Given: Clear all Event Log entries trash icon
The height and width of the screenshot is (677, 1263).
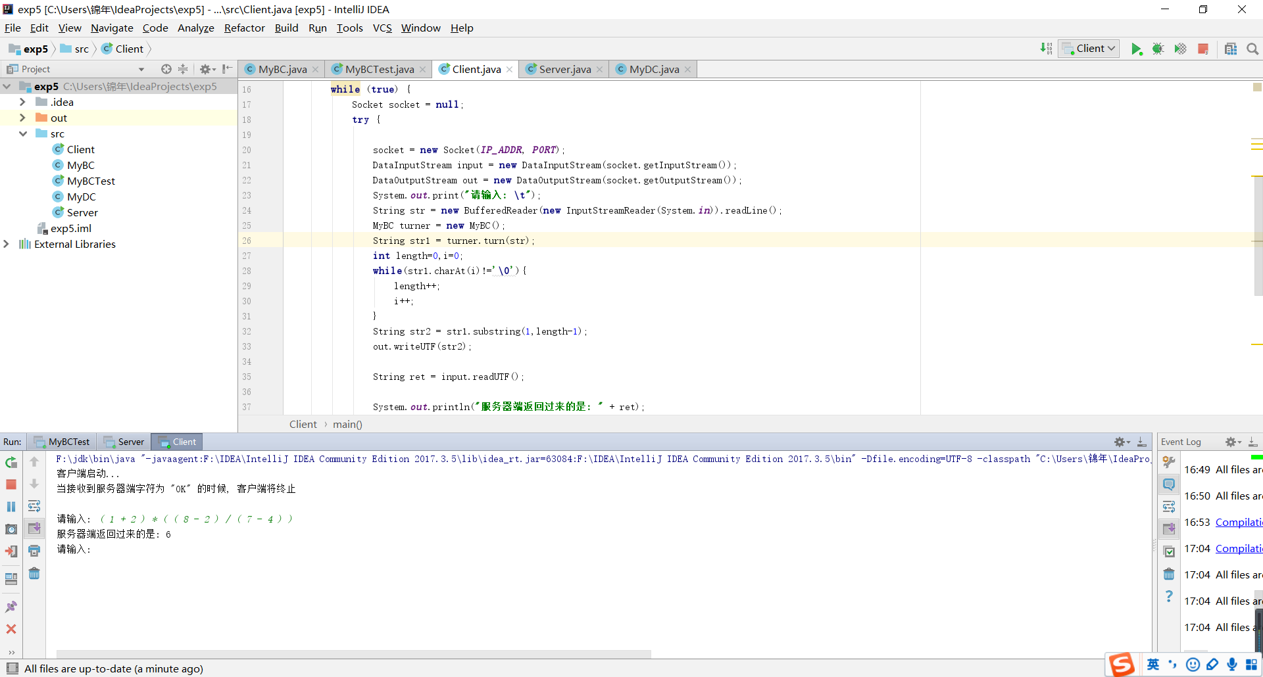Looking at the screenshot, I should [1169, 574].
